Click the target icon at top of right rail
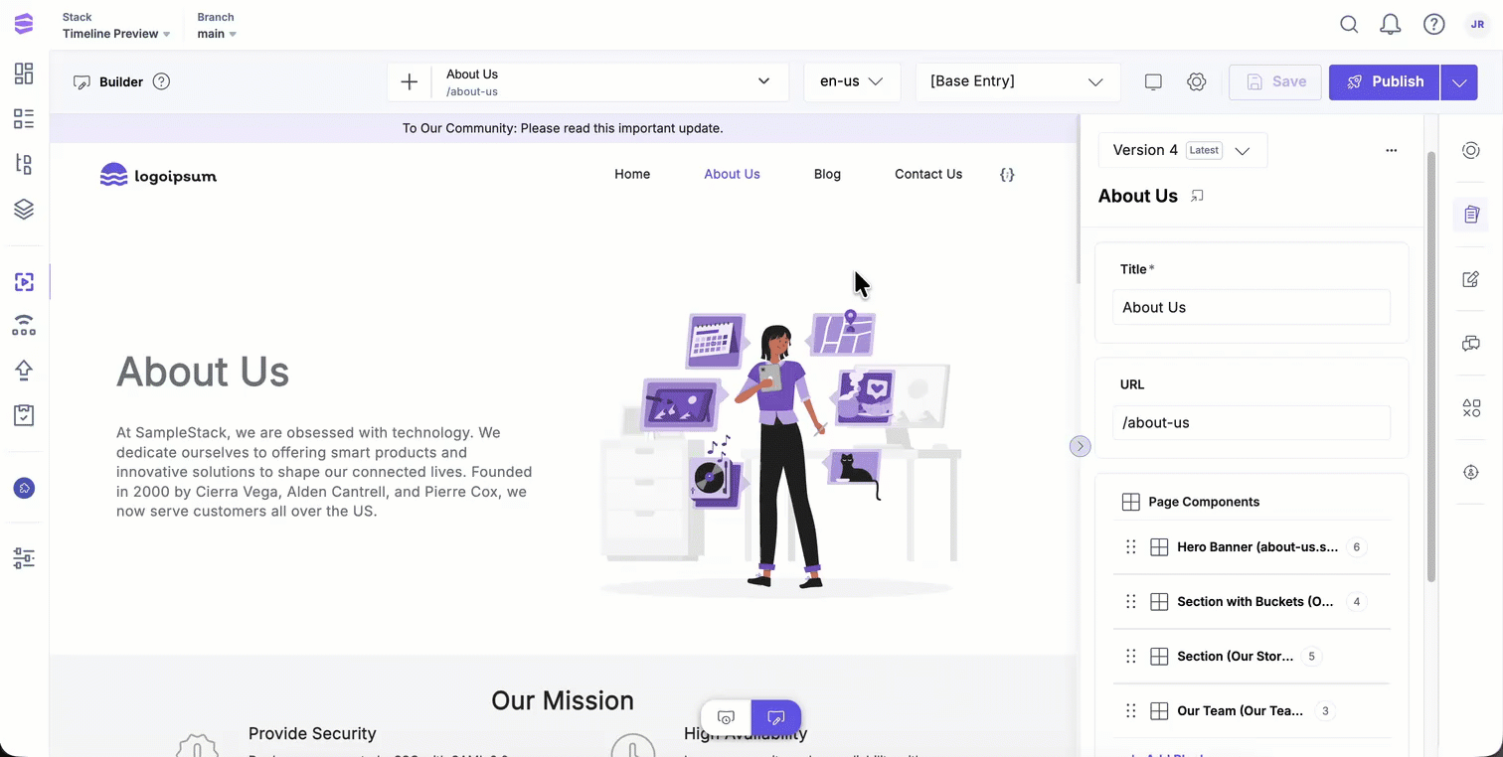 [x=1471, y=150]
